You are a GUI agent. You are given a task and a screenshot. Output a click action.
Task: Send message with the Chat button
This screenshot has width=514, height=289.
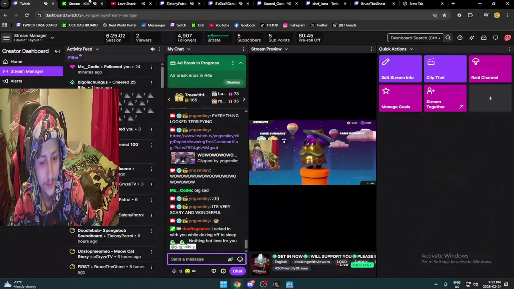pos(237,271)
